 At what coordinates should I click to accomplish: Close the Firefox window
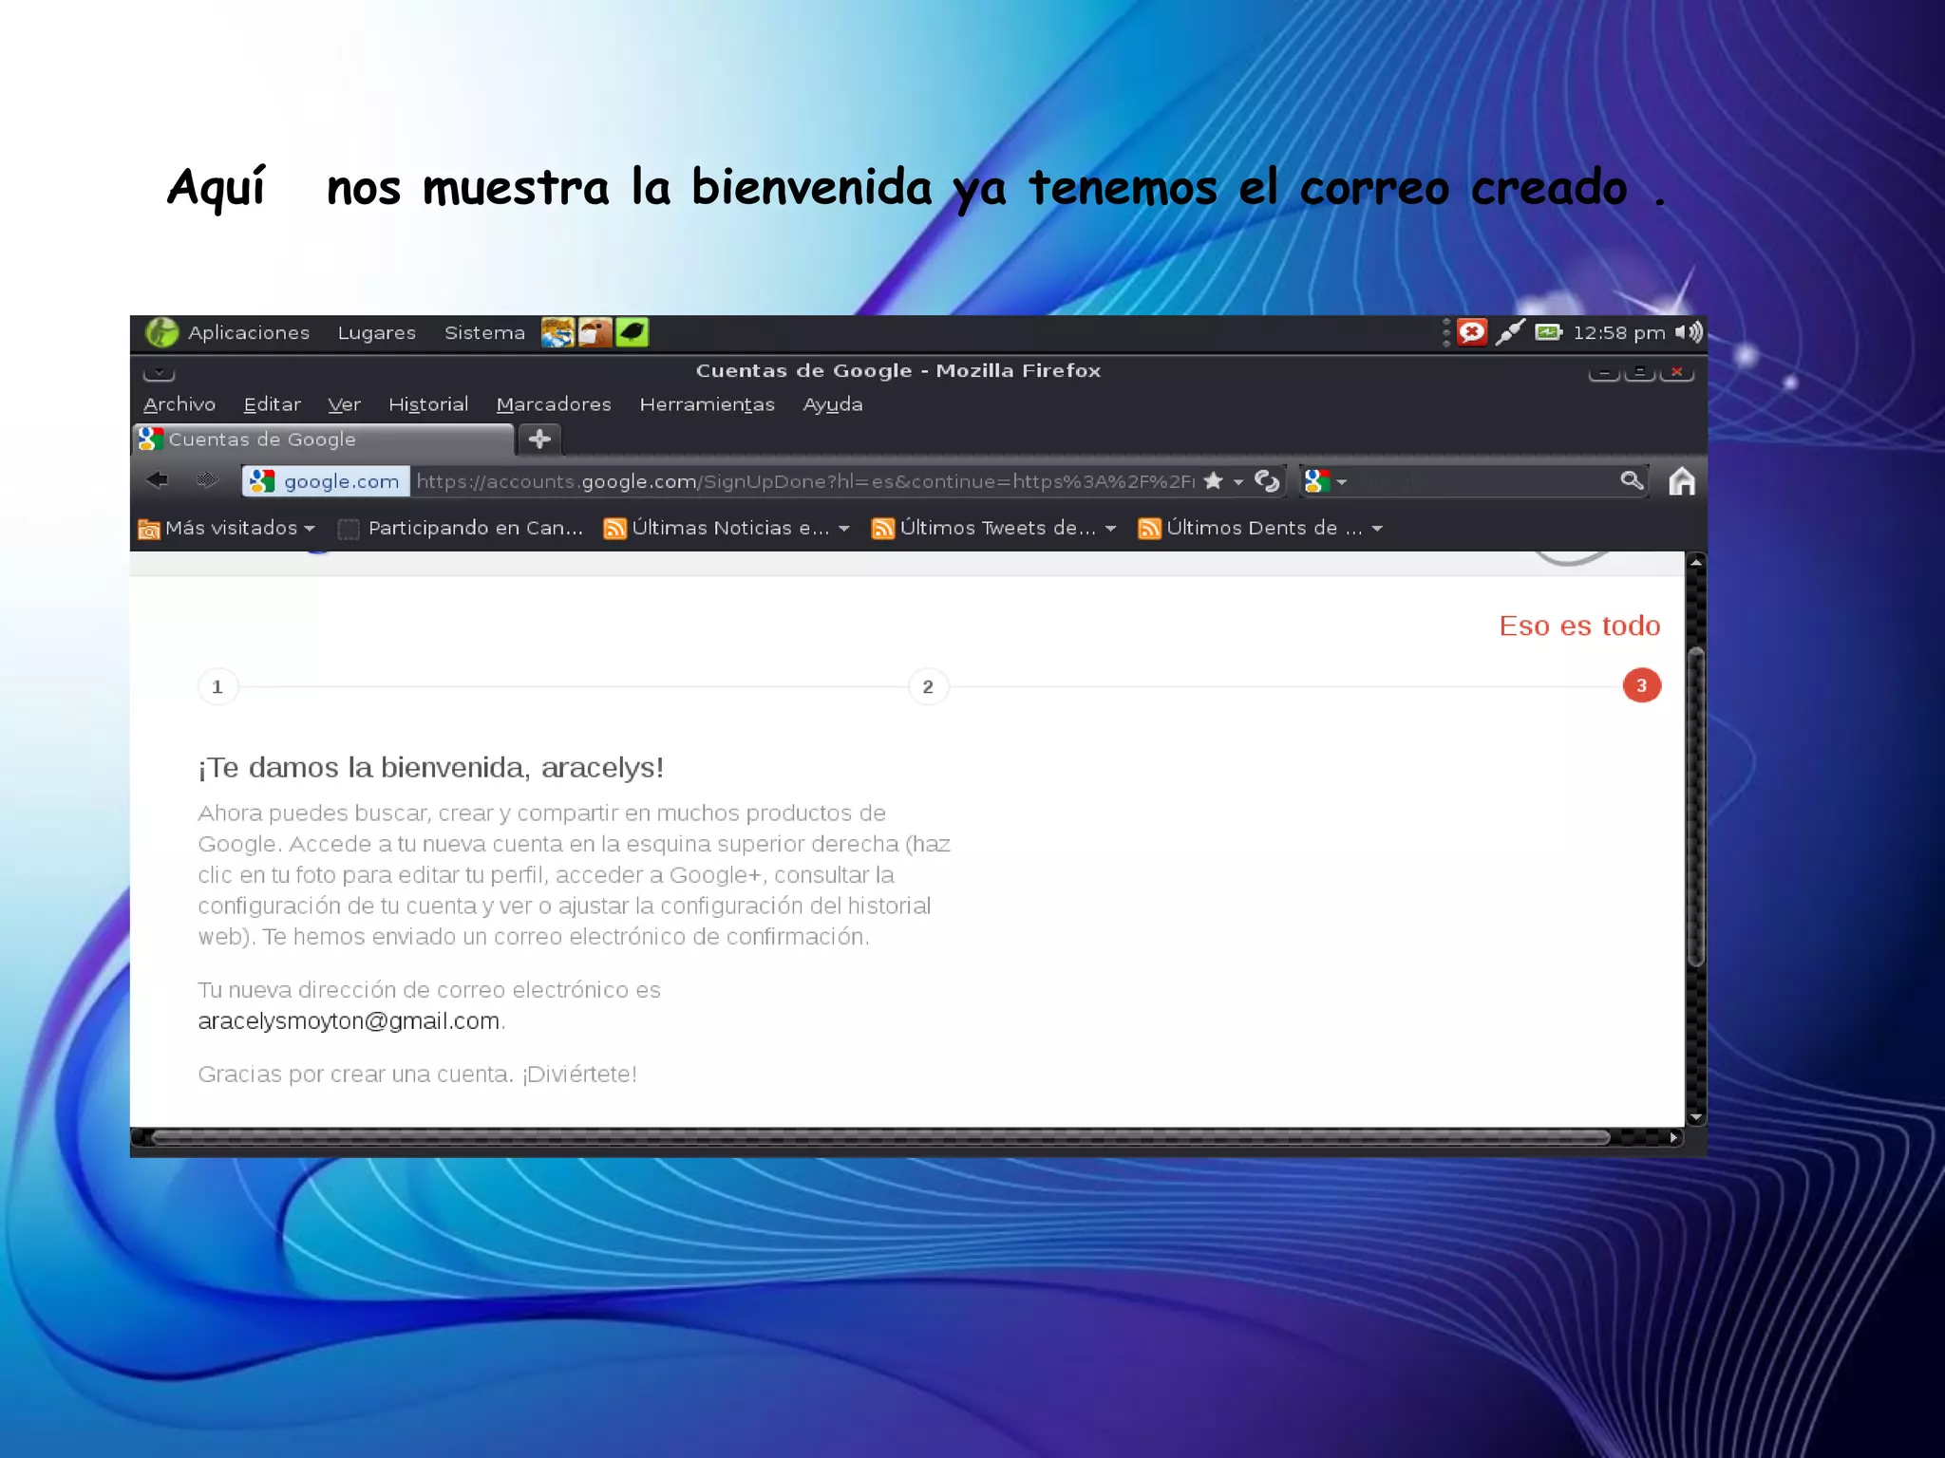point(1677,372)
